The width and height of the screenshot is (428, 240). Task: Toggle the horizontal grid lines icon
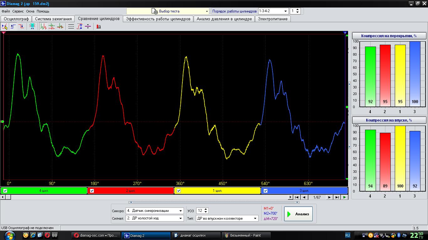point(71,27)
